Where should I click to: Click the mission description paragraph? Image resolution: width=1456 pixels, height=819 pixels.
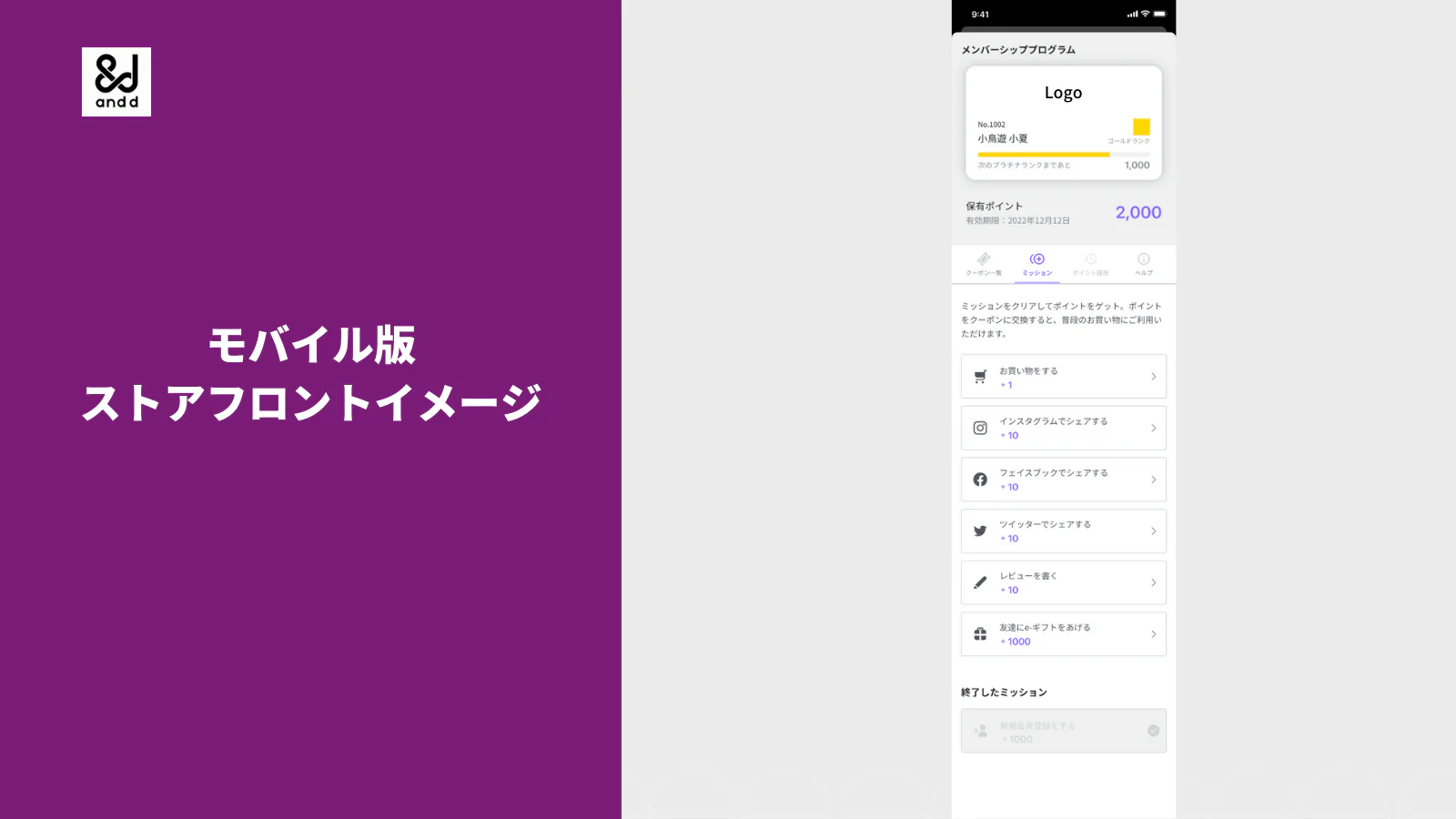pos(1061,320)
